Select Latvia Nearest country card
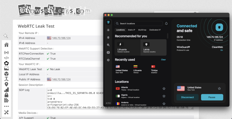The height and width of the screenshot is (119, 232). (153, 48)
